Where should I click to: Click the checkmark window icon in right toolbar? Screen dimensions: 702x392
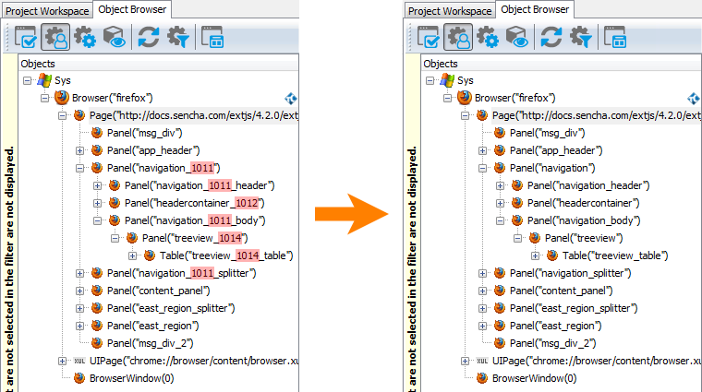pos(429,37)
